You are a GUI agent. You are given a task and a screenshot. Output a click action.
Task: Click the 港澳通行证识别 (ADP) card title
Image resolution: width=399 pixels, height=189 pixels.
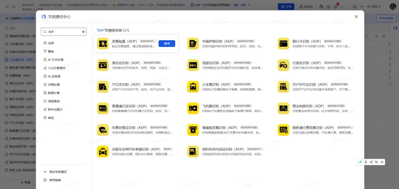click(130, 106)
